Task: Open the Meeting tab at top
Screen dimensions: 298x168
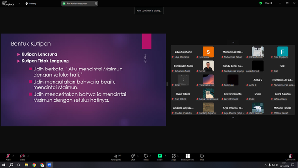Action: 31,3
